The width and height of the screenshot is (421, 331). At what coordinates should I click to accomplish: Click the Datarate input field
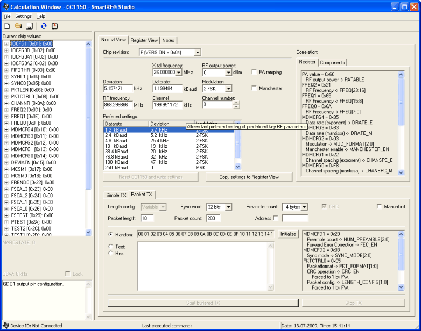pos(167,89)
